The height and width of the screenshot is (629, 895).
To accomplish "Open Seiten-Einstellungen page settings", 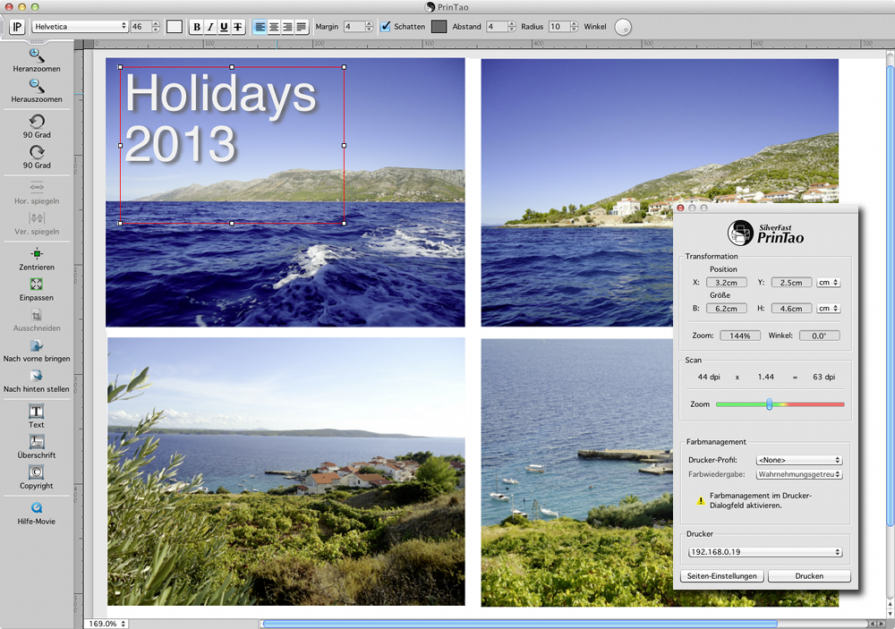I will click(722, 576).
